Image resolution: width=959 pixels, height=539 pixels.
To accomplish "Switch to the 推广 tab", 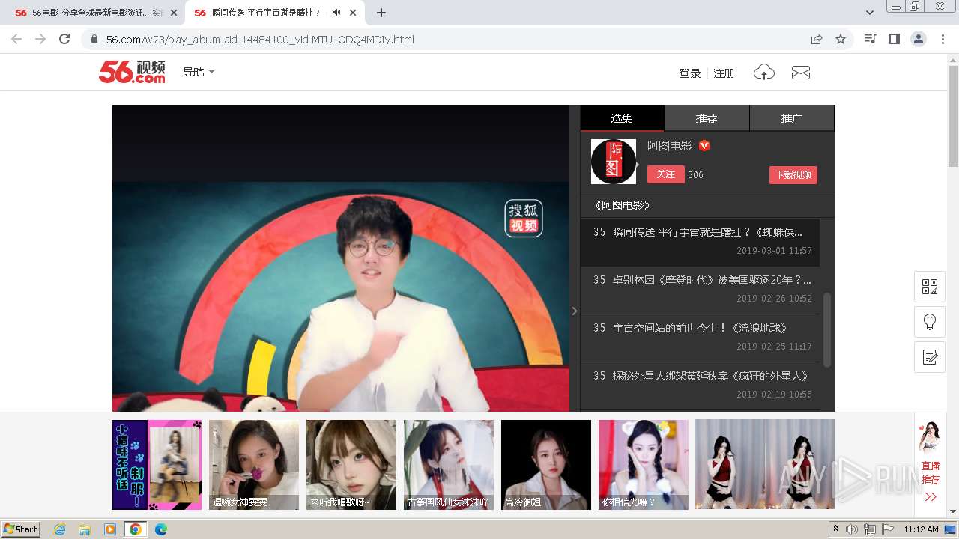I will (792, 118).
